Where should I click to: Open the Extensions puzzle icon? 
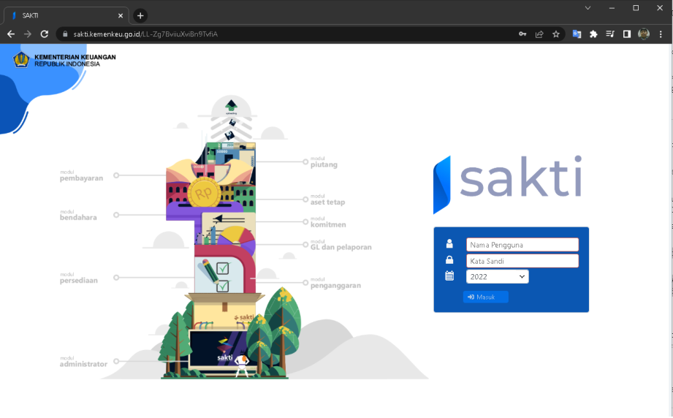[x=593, y=34]
